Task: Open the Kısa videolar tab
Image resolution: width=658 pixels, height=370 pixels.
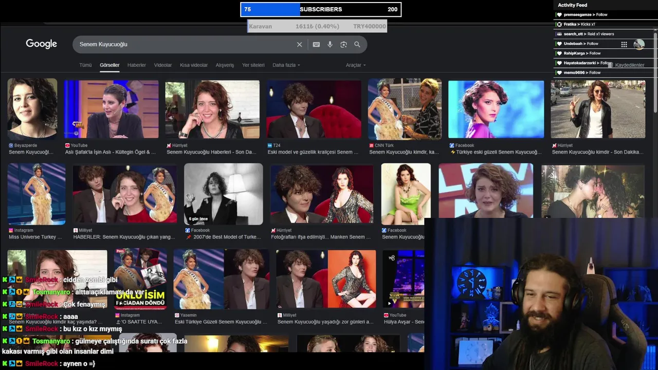Action: pyautogui.click(x=194, y=65)
